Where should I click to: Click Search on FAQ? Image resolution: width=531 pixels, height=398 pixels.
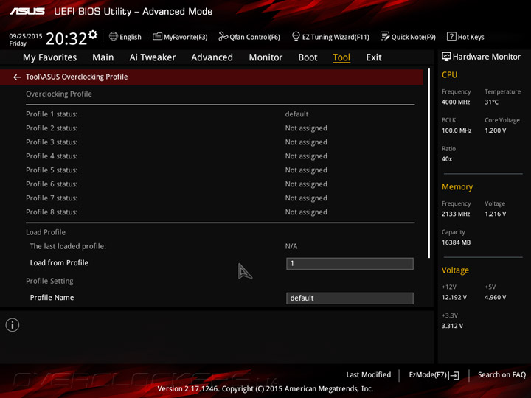[x=502, y=374]
